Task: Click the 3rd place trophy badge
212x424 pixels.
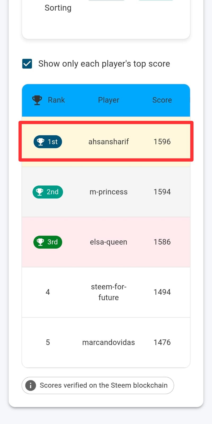Action: pyautogui.click(x=48, y=242)
